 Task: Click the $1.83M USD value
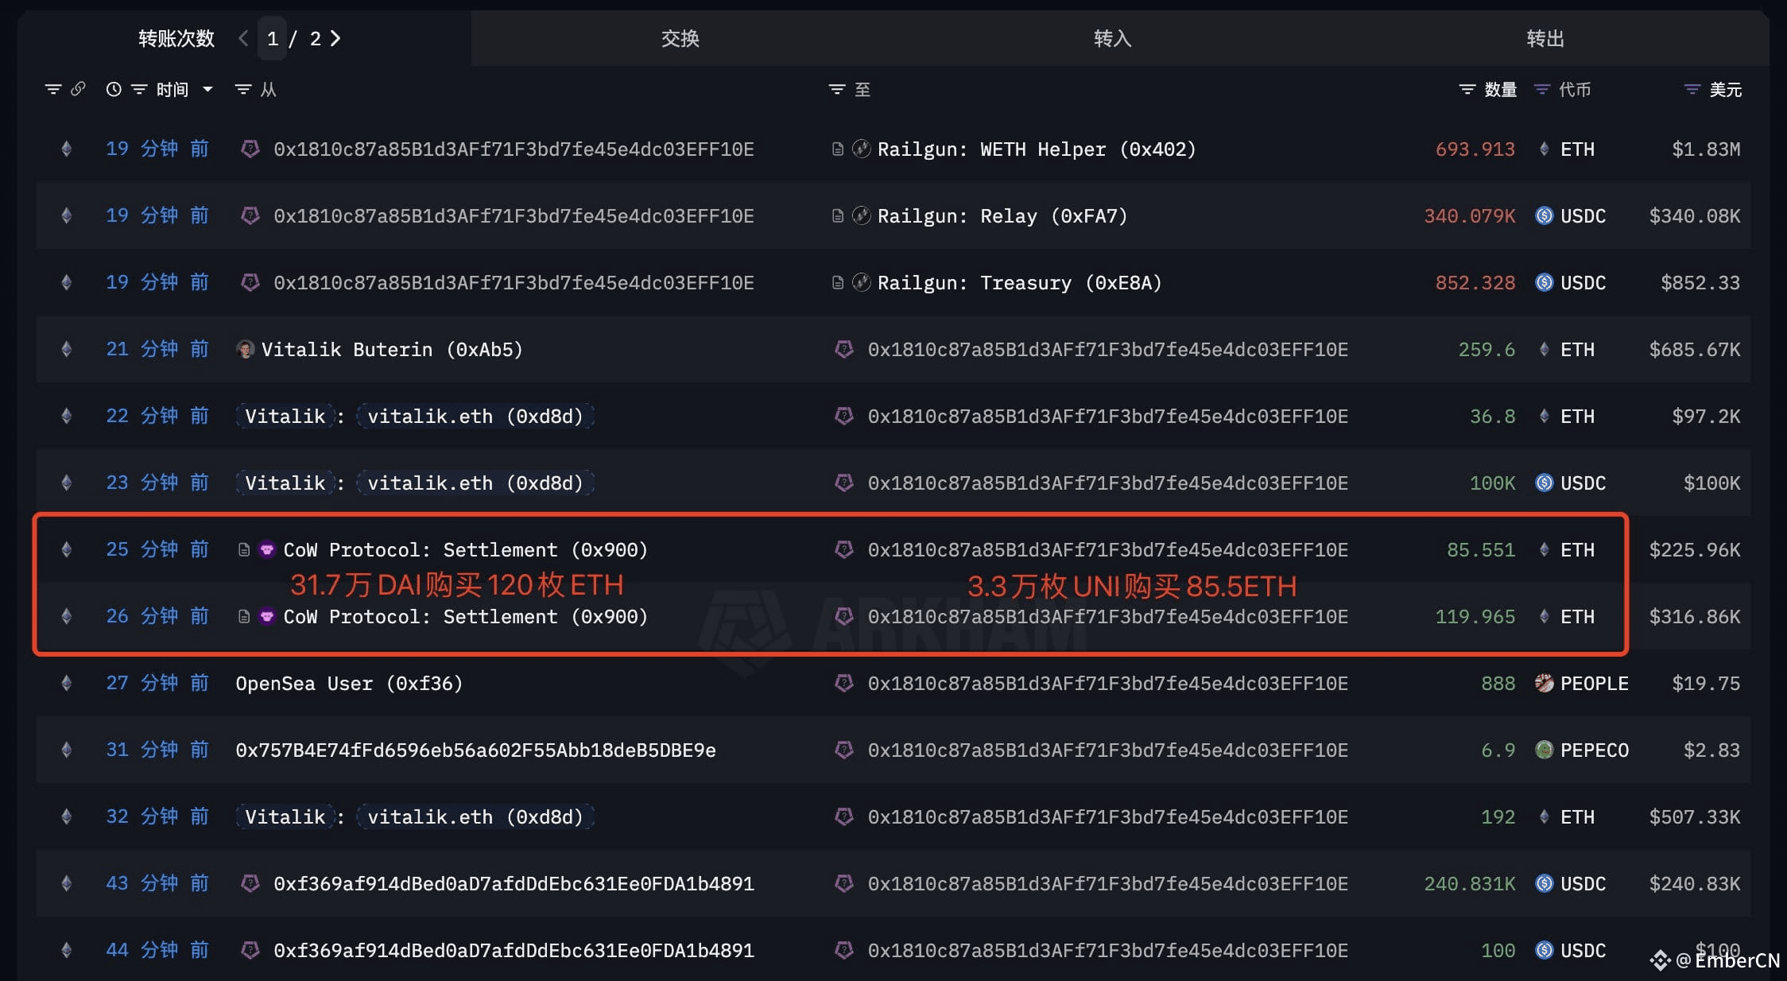pyautogui.click(x=1706, y=149)
